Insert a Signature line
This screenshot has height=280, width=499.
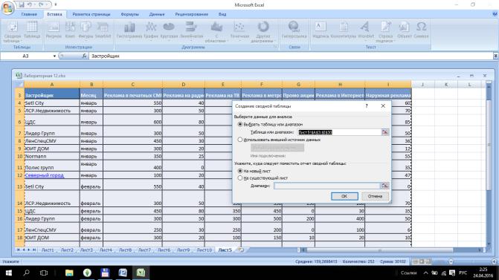click(x=385, y=32)
